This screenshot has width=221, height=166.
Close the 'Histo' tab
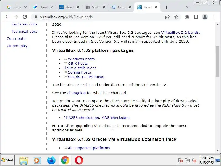click(x=130, y=7)
